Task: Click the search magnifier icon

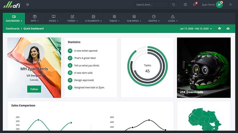Action: point(173,4)
